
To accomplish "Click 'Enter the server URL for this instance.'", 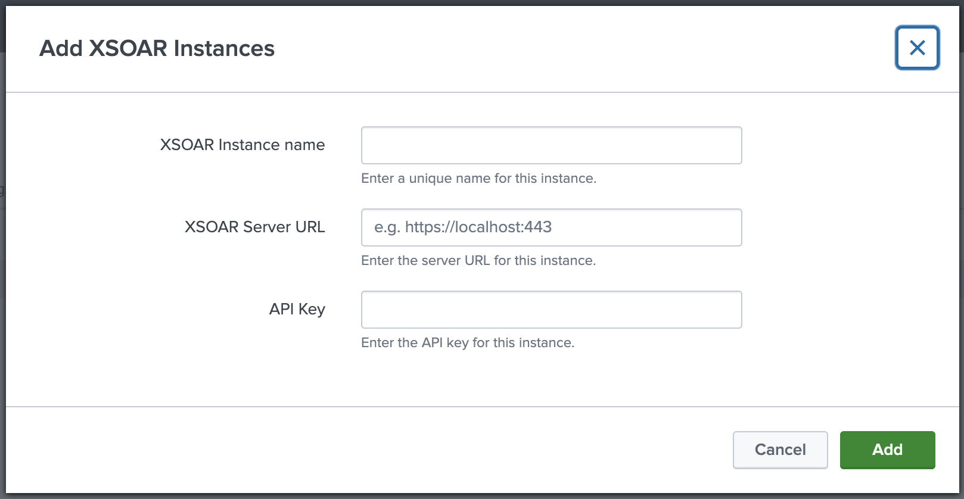I will (478, 260).
